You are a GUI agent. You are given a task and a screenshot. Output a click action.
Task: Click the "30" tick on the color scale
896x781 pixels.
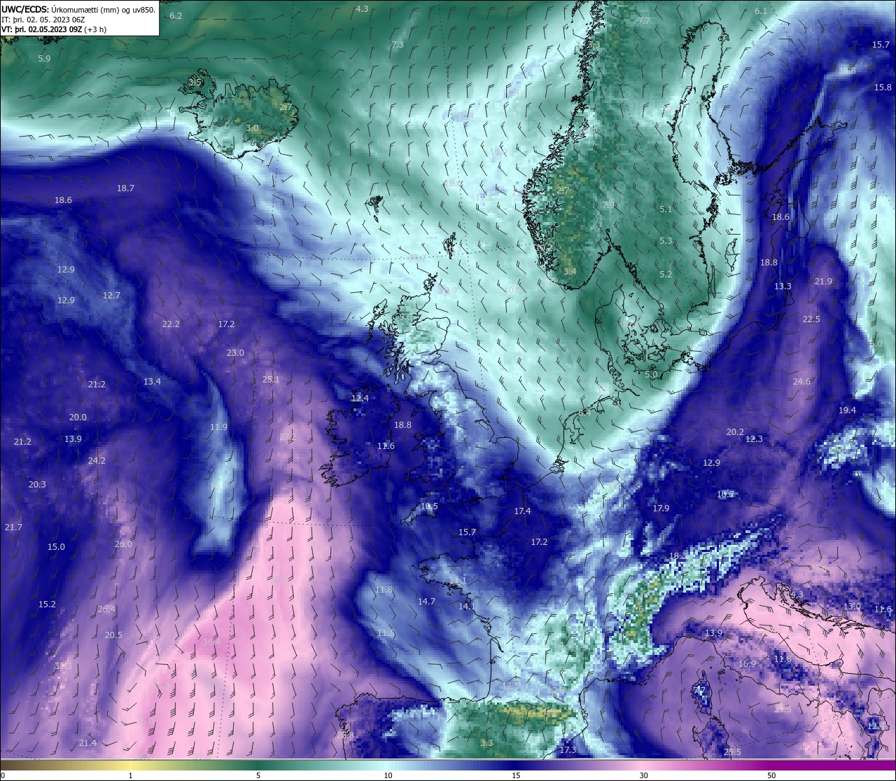[643, 775]
